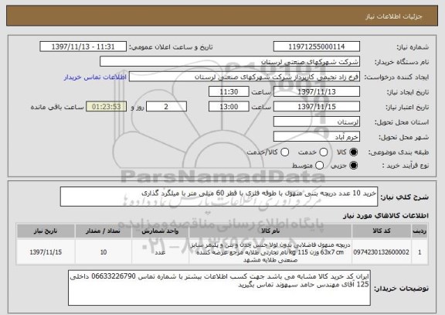This screenshot has height=315, width=445.
Task: Click the شماره نیاز number field
Action: tap(317, 46)
